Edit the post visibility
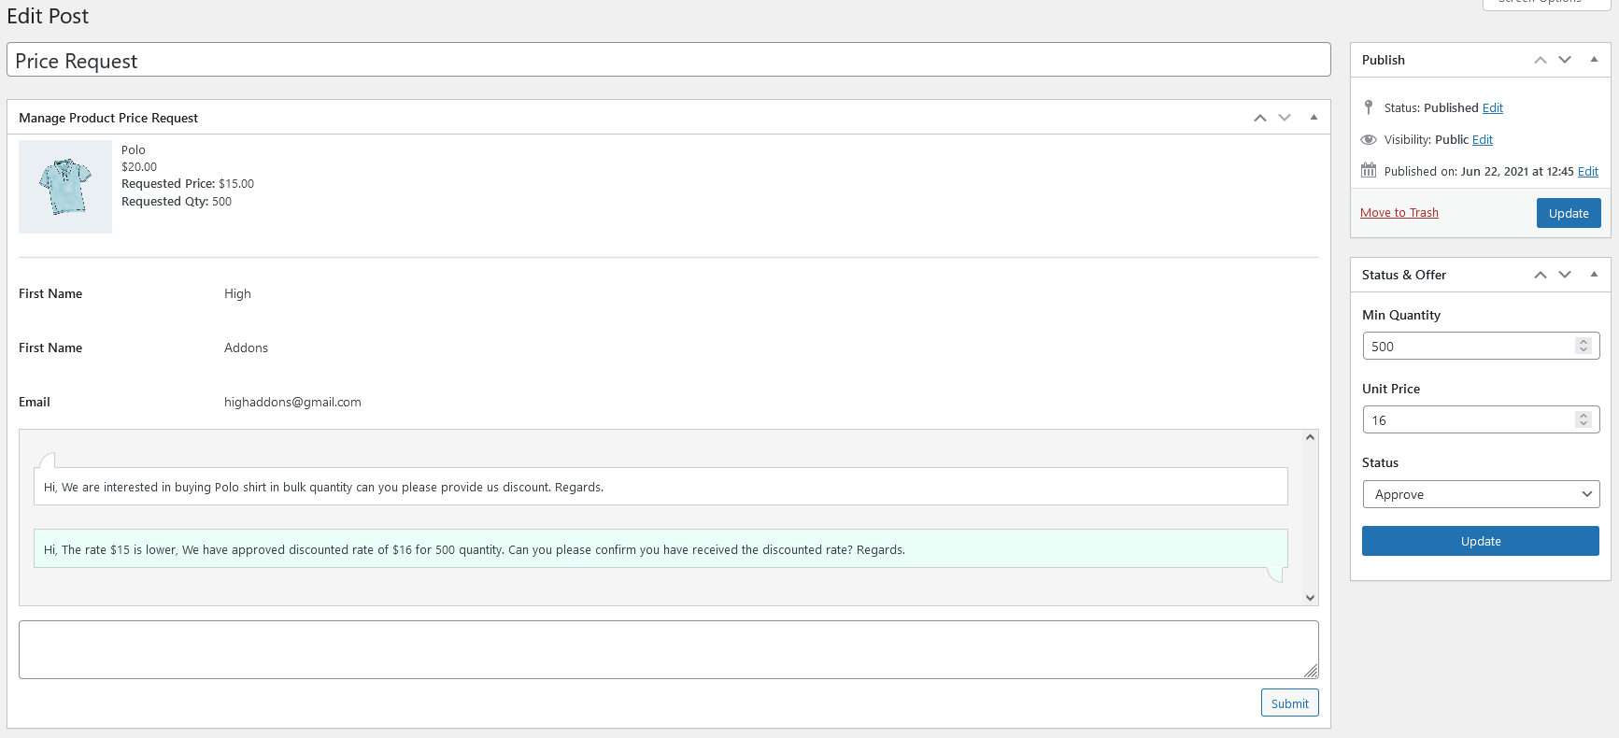 (x=1483, y=139)
